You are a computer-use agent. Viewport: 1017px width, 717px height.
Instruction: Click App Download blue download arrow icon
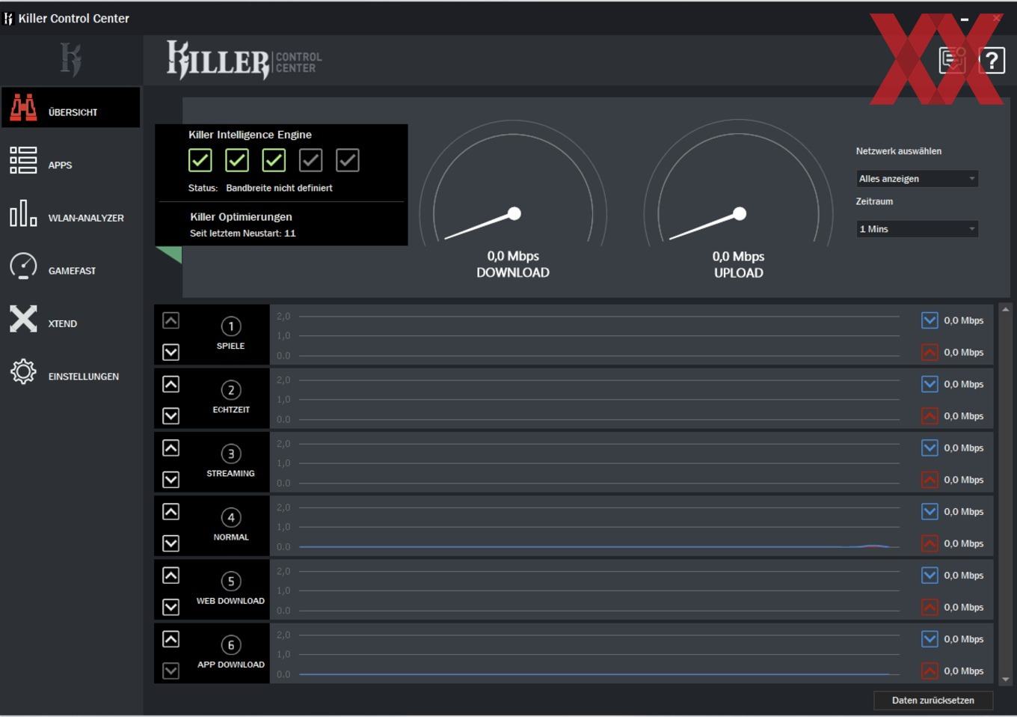pos(930,638)
